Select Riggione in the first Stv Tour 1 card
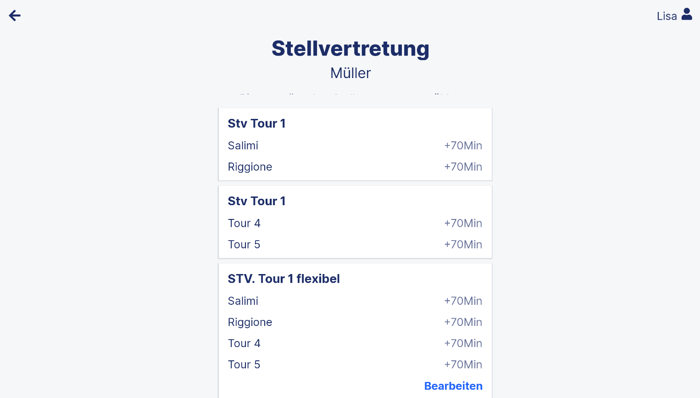Screen dimensions: 700x398 pos(250,167)
